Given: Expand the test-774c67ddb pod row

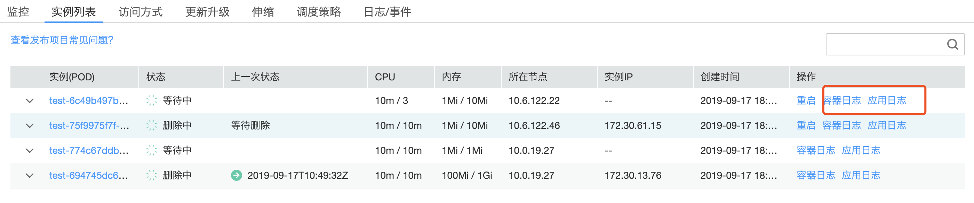Looking at the screenshot, I should (30, 151).
